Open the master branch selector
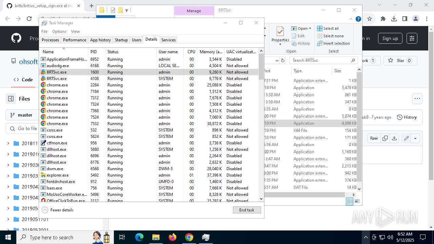434x244 pixels. [x=22, y=115]
